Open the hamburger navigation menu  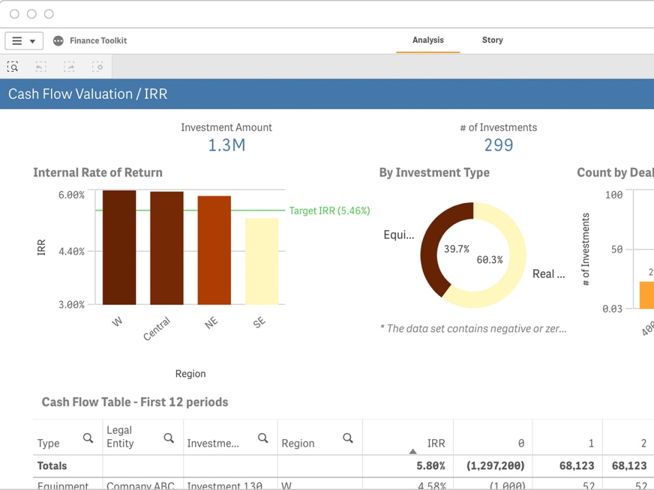click(24, 41)
